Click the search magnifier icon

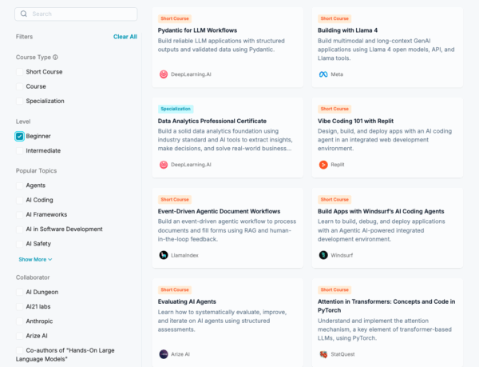pyautogui.click(x=23, y=14)
